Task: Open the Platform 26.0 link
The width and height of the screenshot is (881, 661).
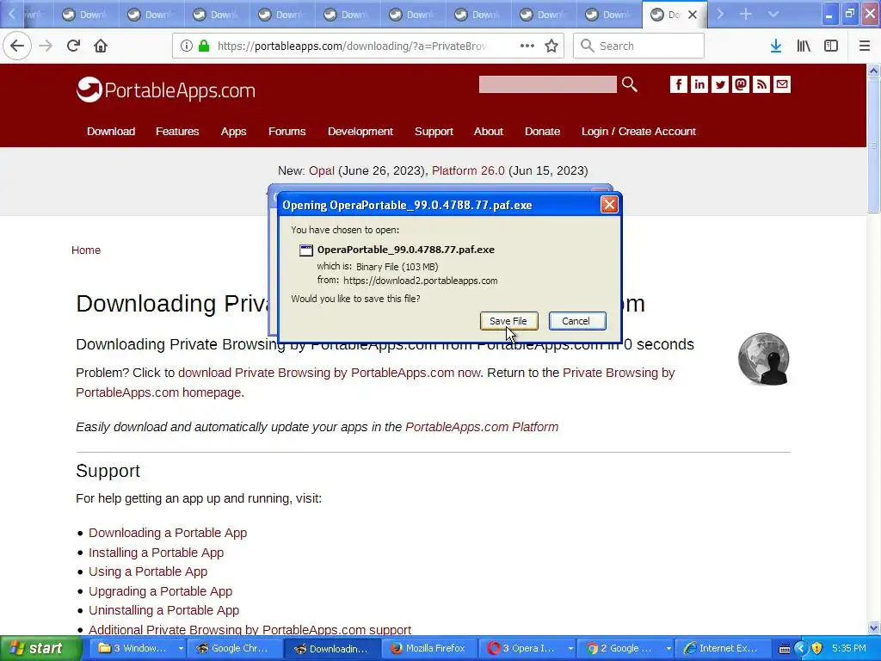Action: [468, 170]
